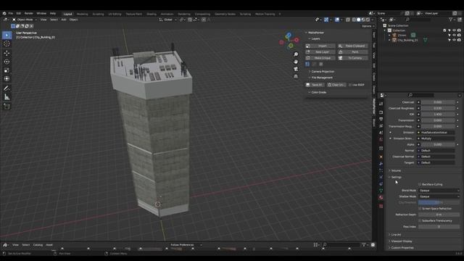This screenshot has width=464, height=261.
Task: Collapse the Color Grade section
Action: click(x=319, y=92)
